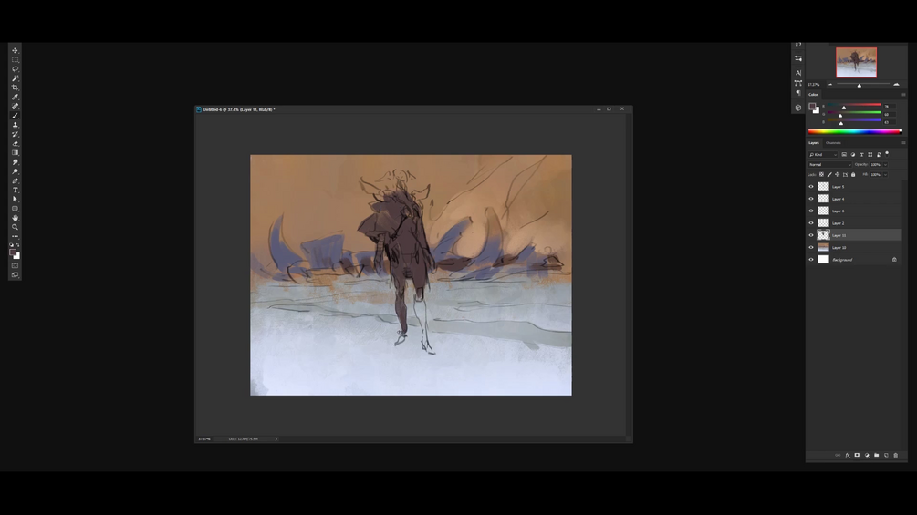The width and height of the screenshot is (917, 515).
Task: Create a new layer group folder
Action: click(x=877, y=456)
